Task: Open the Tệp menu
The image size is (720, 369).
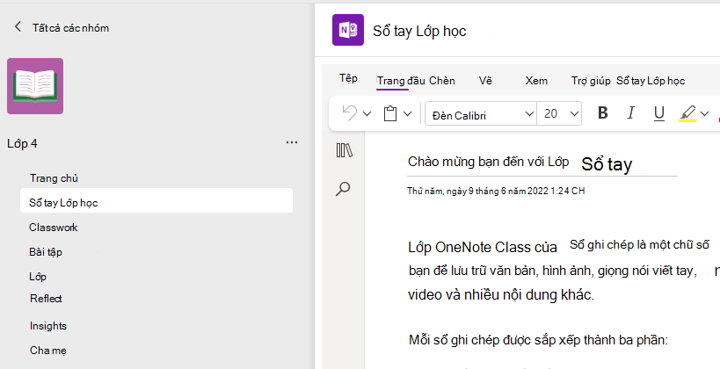Action: point(348,78)
